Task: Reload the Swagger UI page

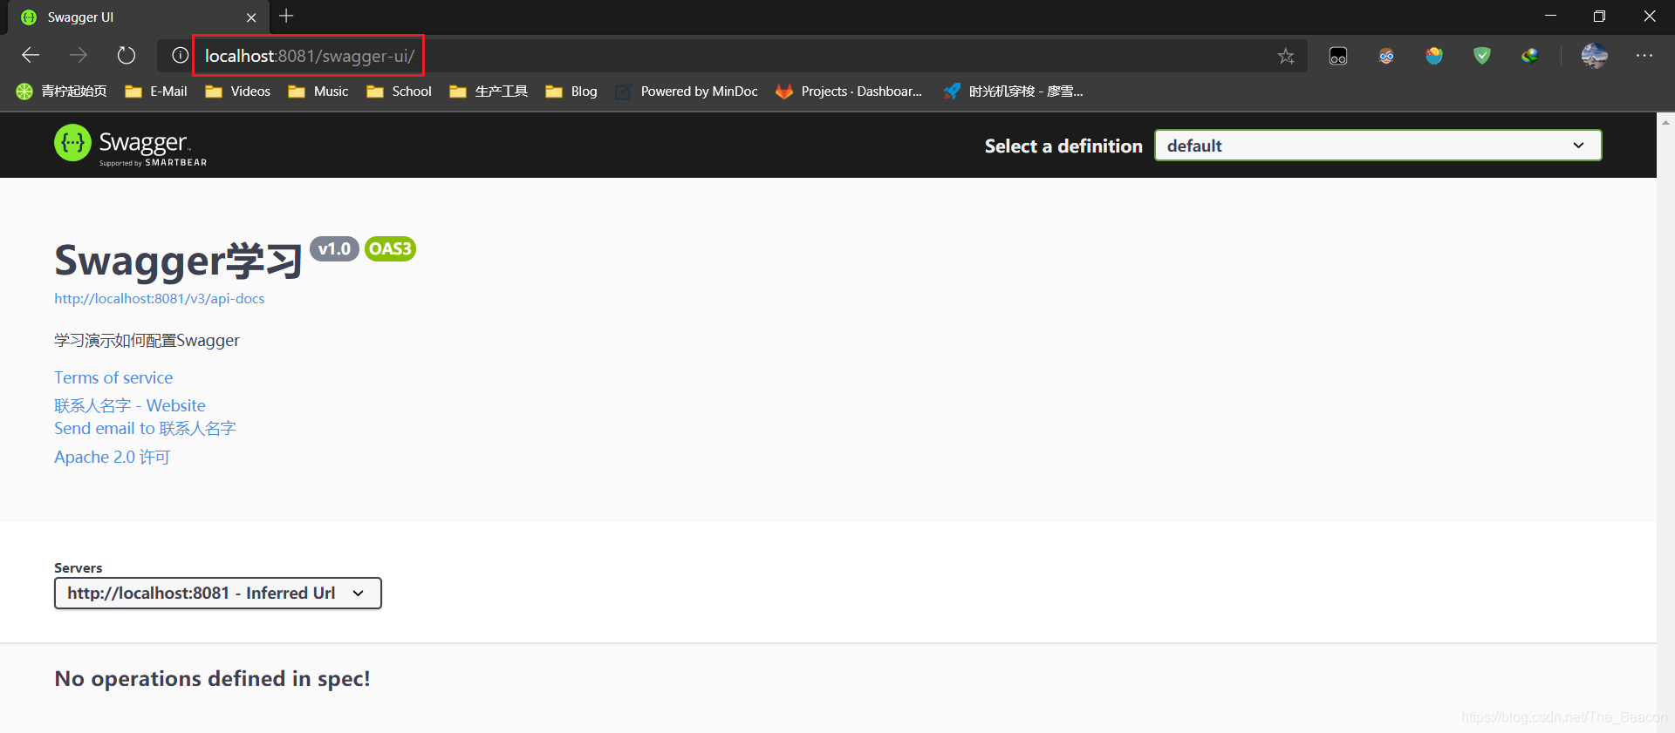Action: [126, 56]
